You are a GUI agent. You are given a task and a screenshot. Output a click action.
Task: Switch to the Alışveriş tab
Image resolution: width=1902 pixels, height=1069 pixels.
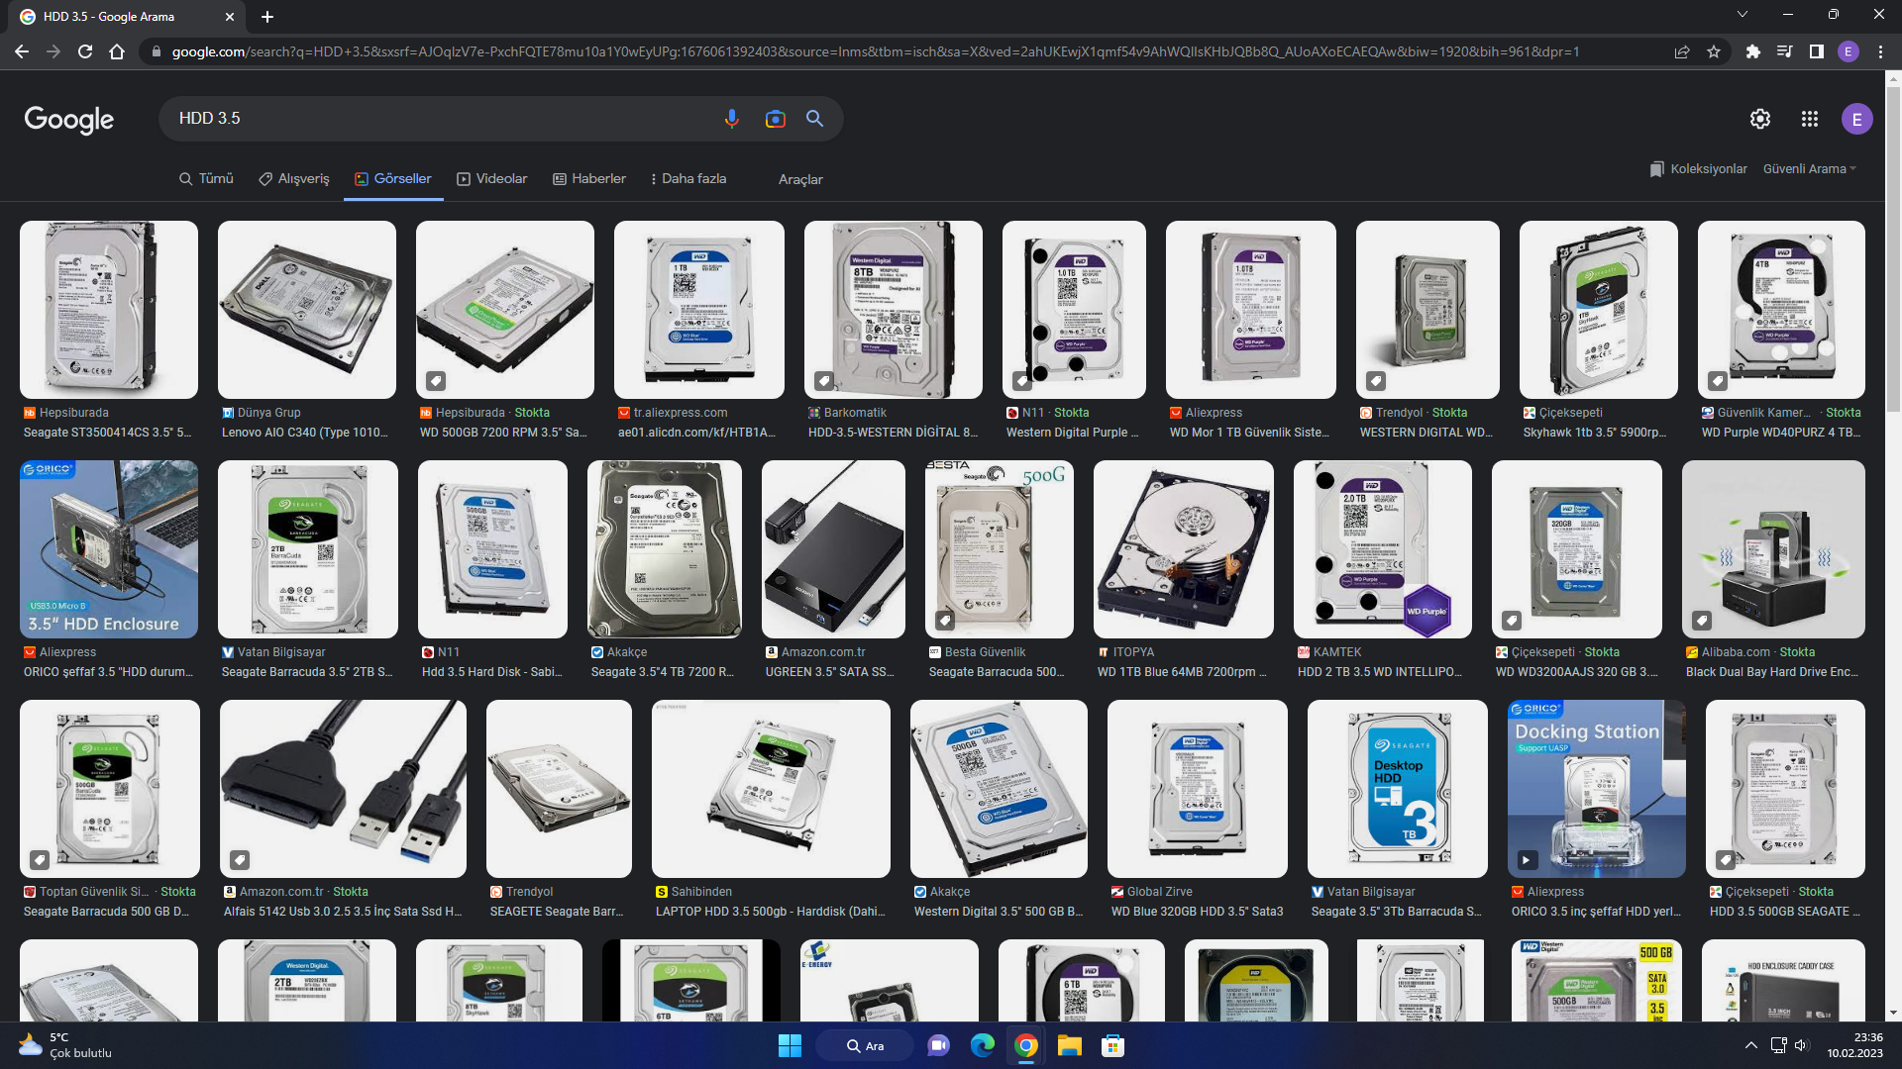(293, 179)
